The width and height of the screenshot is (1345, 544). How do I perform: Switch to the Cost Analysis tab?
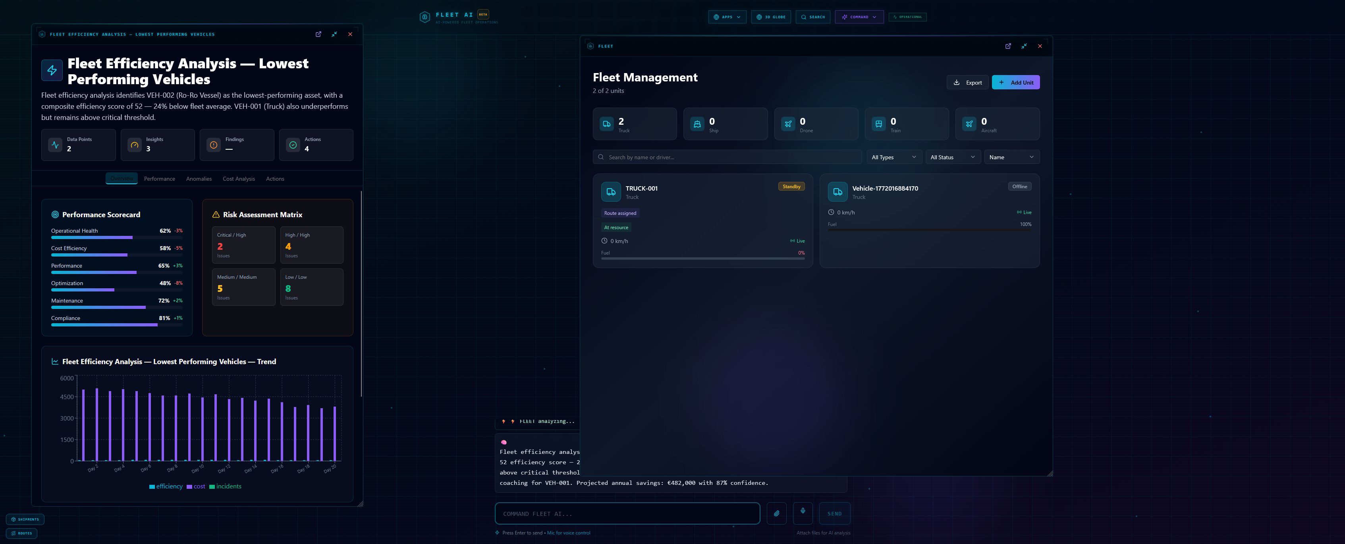pos(239,179)
